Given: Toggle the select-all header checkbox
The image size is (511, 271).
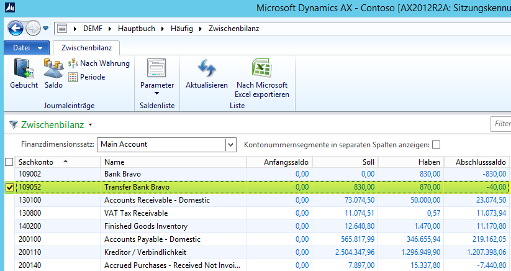Looking at the screenshot, I should [9, 162].
